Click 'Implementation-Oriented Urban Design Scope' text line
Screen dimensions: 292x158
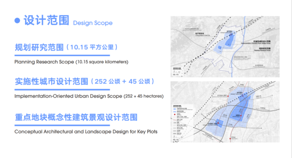[x=89, y=96]
